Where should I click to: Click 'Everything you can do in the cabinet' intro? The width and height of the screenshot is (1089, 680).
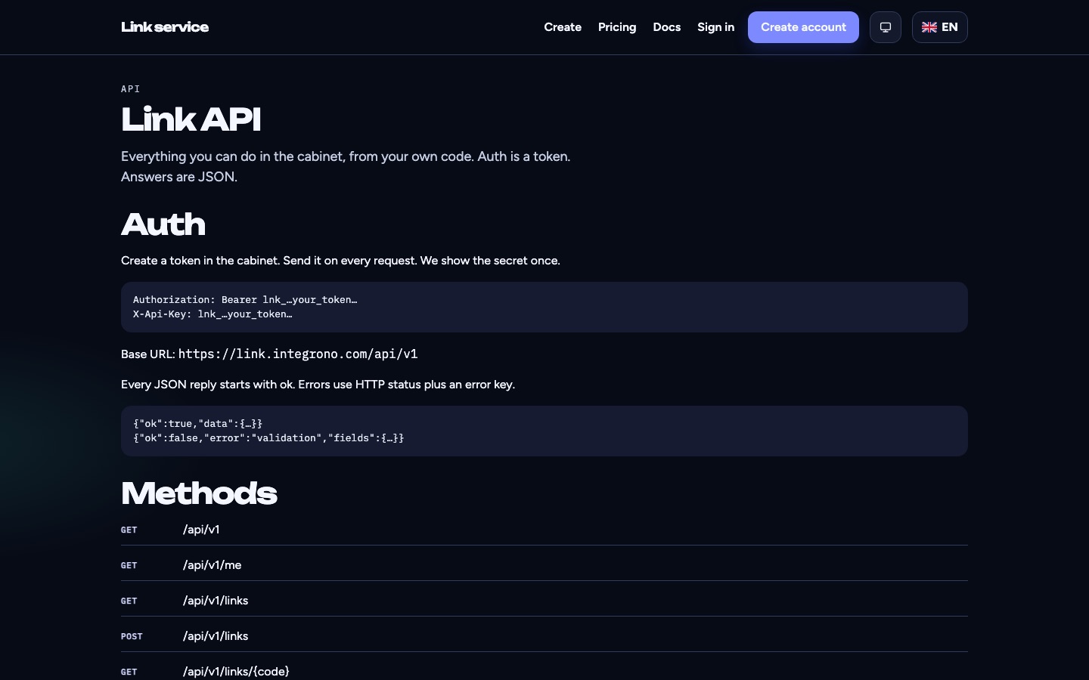(346, 166)
